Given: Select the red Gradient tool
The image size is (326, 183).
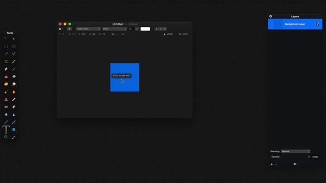Looking at the screenshot, I should (6, 77).
